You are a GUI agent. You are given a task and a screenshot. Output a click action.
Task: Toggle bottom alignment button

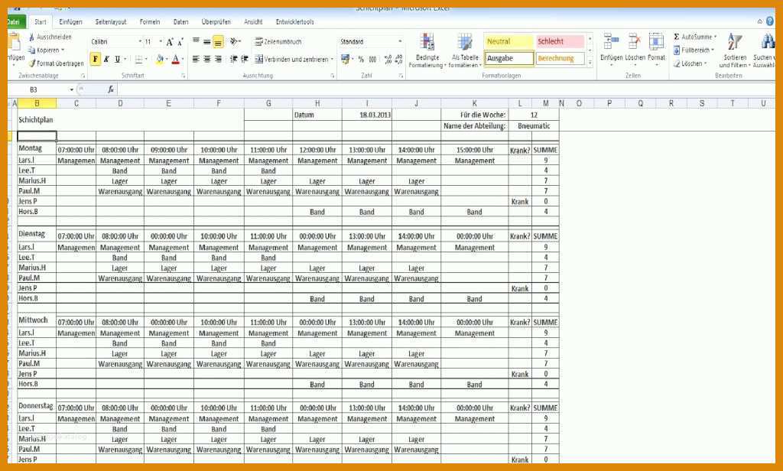218,41
